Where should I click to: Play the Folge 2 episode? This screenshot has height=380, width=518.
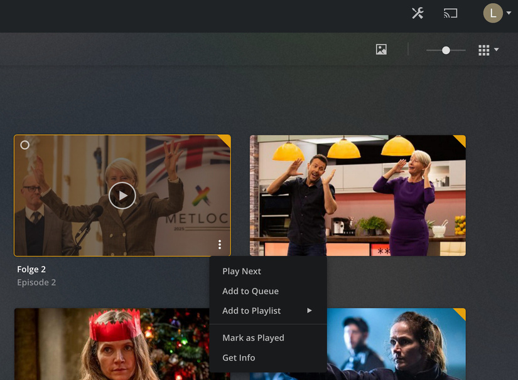(x=122, y=196)
